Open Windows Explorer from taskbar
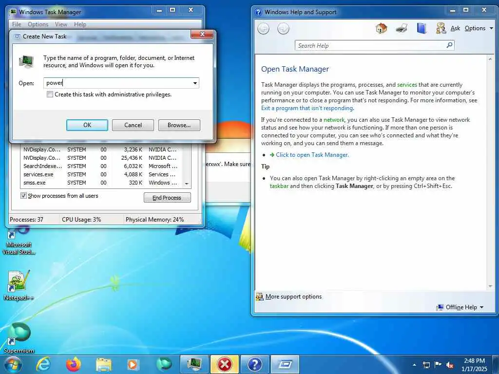Image resolution: width=499 pixels, height=374 pixels. point(104,365)
